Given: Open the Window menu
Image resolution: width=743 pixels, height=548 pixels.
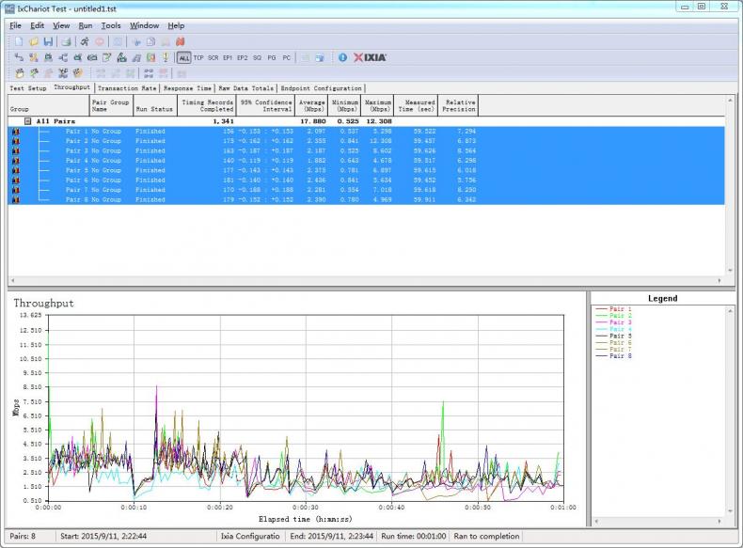Looking at the screenshot, I should [144, 25].
